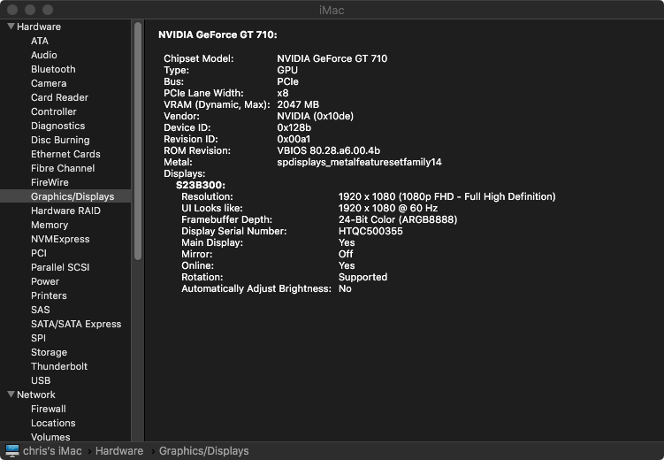
Task: Select Volumes under Network
Action: [x=50, y=437]
